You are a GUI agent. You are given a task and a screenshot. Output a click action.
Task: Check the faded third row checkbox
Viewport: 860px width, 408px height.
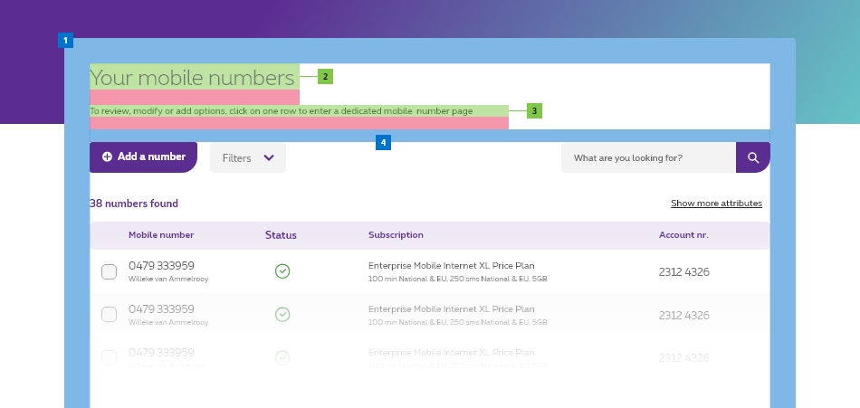(x=110, y=357)
